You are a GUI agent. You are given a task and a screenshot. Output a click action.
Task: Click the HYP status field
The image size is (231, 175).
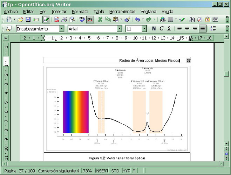[126, 171]
